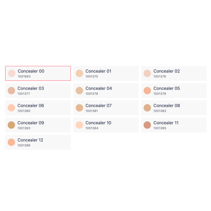Select the Concealer 12 color swatch
Image resolution: width=211 pixels, height=211 pixels.
coord(11,142)
